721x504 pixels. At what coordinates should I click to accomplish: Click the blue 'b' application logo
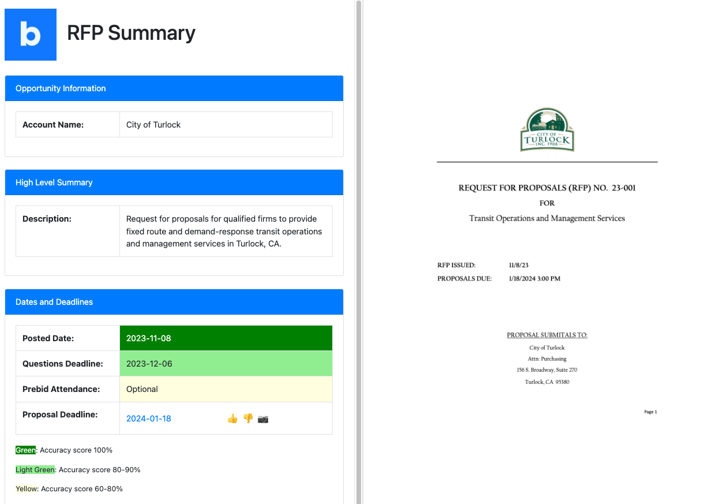30,35
